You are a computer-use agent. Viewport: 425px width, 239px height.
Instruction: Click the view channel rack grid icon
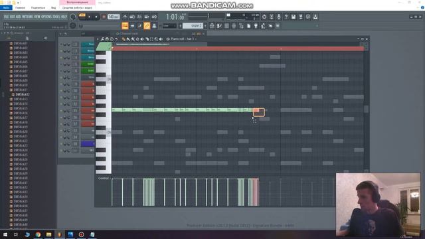[x=226, y=26]
